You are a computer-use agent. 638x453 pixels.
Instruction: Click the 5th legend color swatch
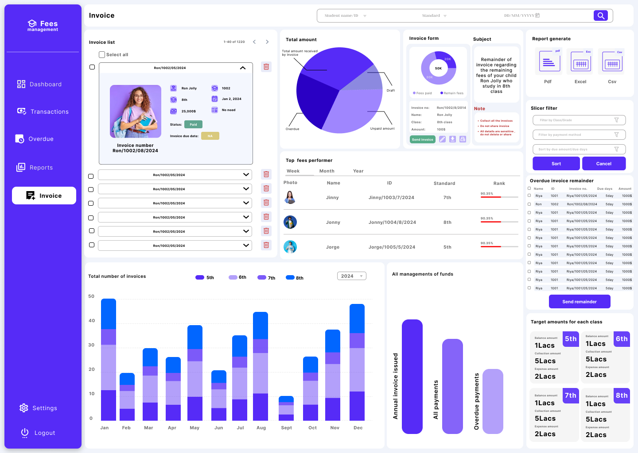[x=200, y=277]
